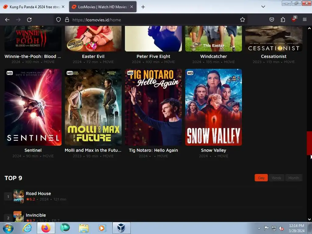Open Windows Media Player taskbar icon
The width and height of the screenshot is (312, 234).
(x=103, y=228)
